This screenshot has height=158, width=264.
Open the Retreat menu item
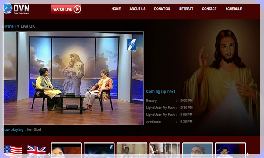pyautogui.click(x=186, y=9)
